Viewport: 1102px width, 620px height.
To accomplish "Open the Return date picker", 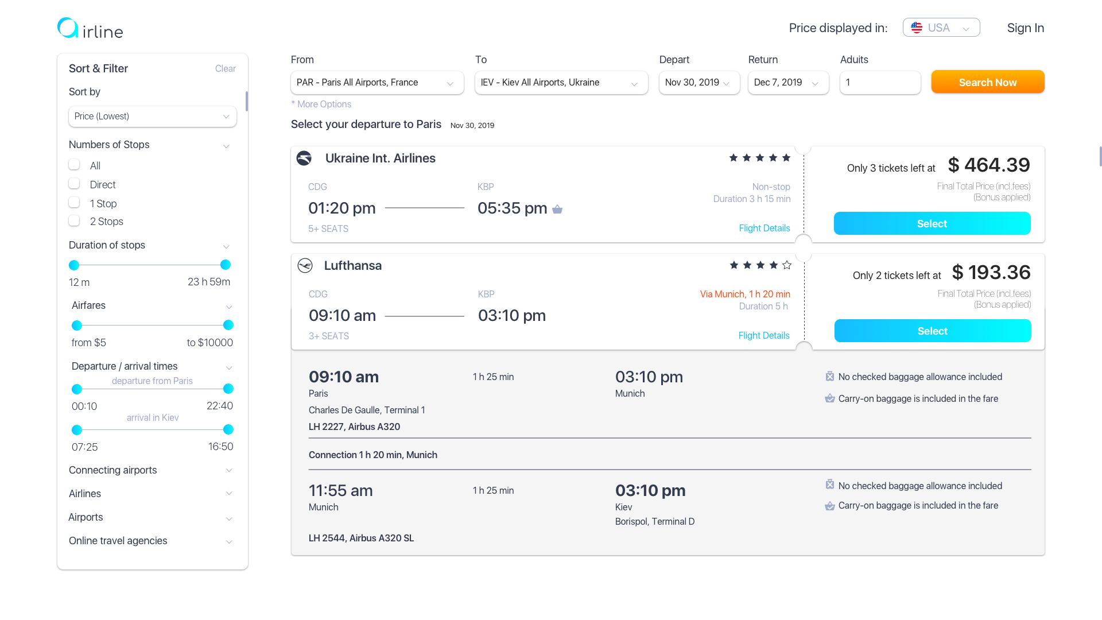I will click(788, 83).
